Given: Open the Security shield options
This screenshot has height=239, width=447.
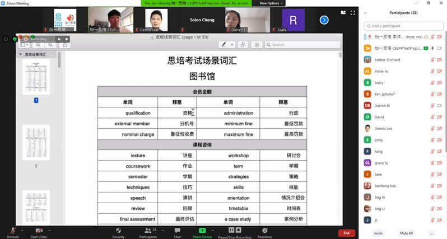Looking at the screenshot, I should [118, 231].
